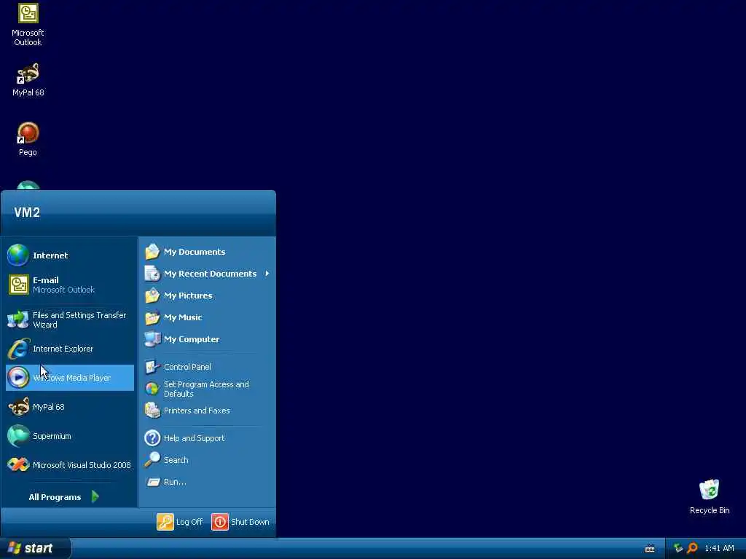Screen dimensions: 746x559
Task: Open My Pictures folder
Action: (x=208, y=296)
